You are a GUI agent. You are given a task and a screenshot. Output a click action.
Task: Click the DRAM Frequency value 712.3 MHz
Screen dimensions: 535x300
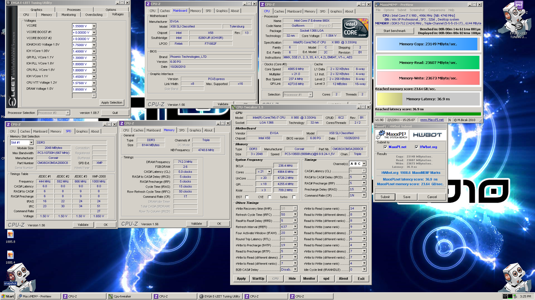[x=185, y=162]
